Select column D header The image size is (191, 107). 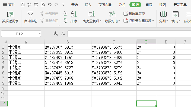click(x=146, y=42)
